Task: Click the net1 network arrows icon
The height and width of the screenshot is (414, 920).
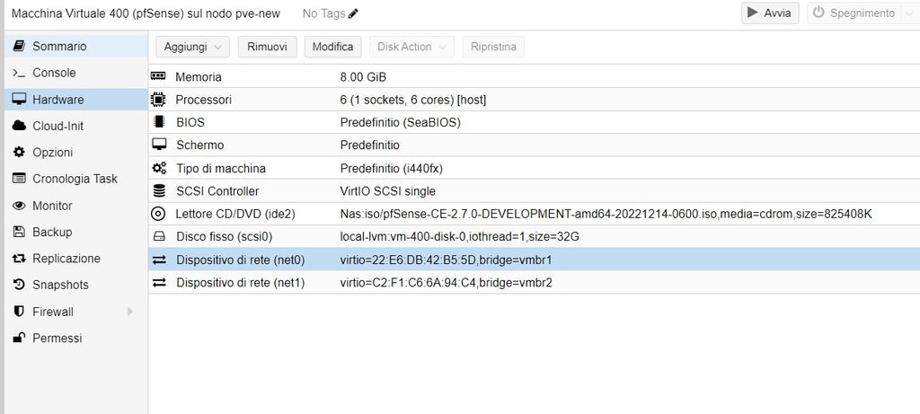Action: coord(159,283)
